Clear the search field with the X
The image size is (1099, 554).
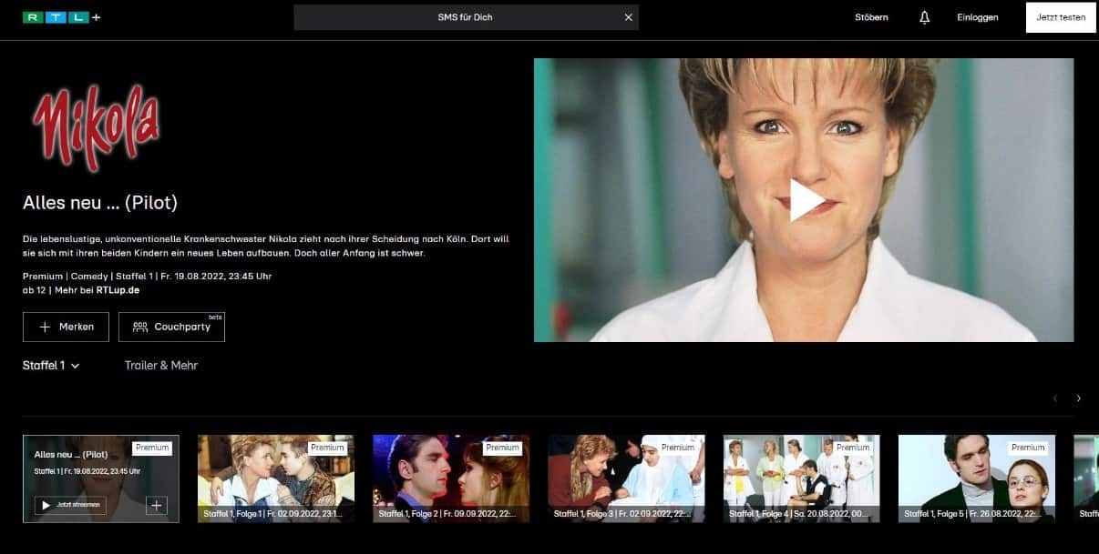pos(628,17)
